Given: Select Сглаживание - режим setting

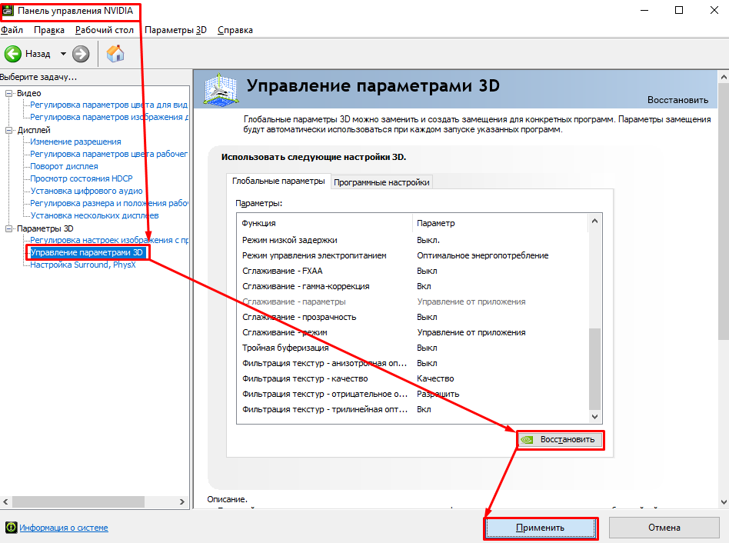Looking at the screenshot, I should pos(412,332).
